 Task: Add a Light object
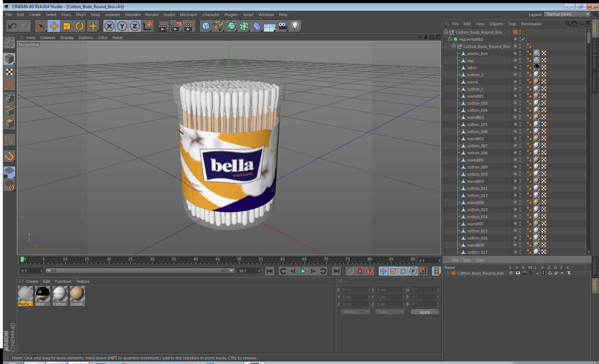tap(295, 26)
